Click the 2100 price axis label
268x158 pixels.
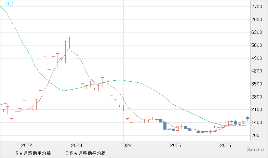pos(257,109)
